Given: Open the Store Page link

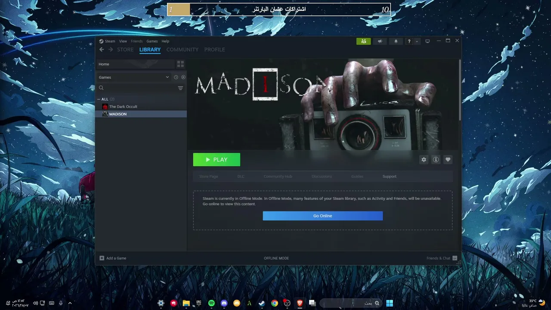Looking at the screenshot, I should pyautogui.click(x=208, y=177).
